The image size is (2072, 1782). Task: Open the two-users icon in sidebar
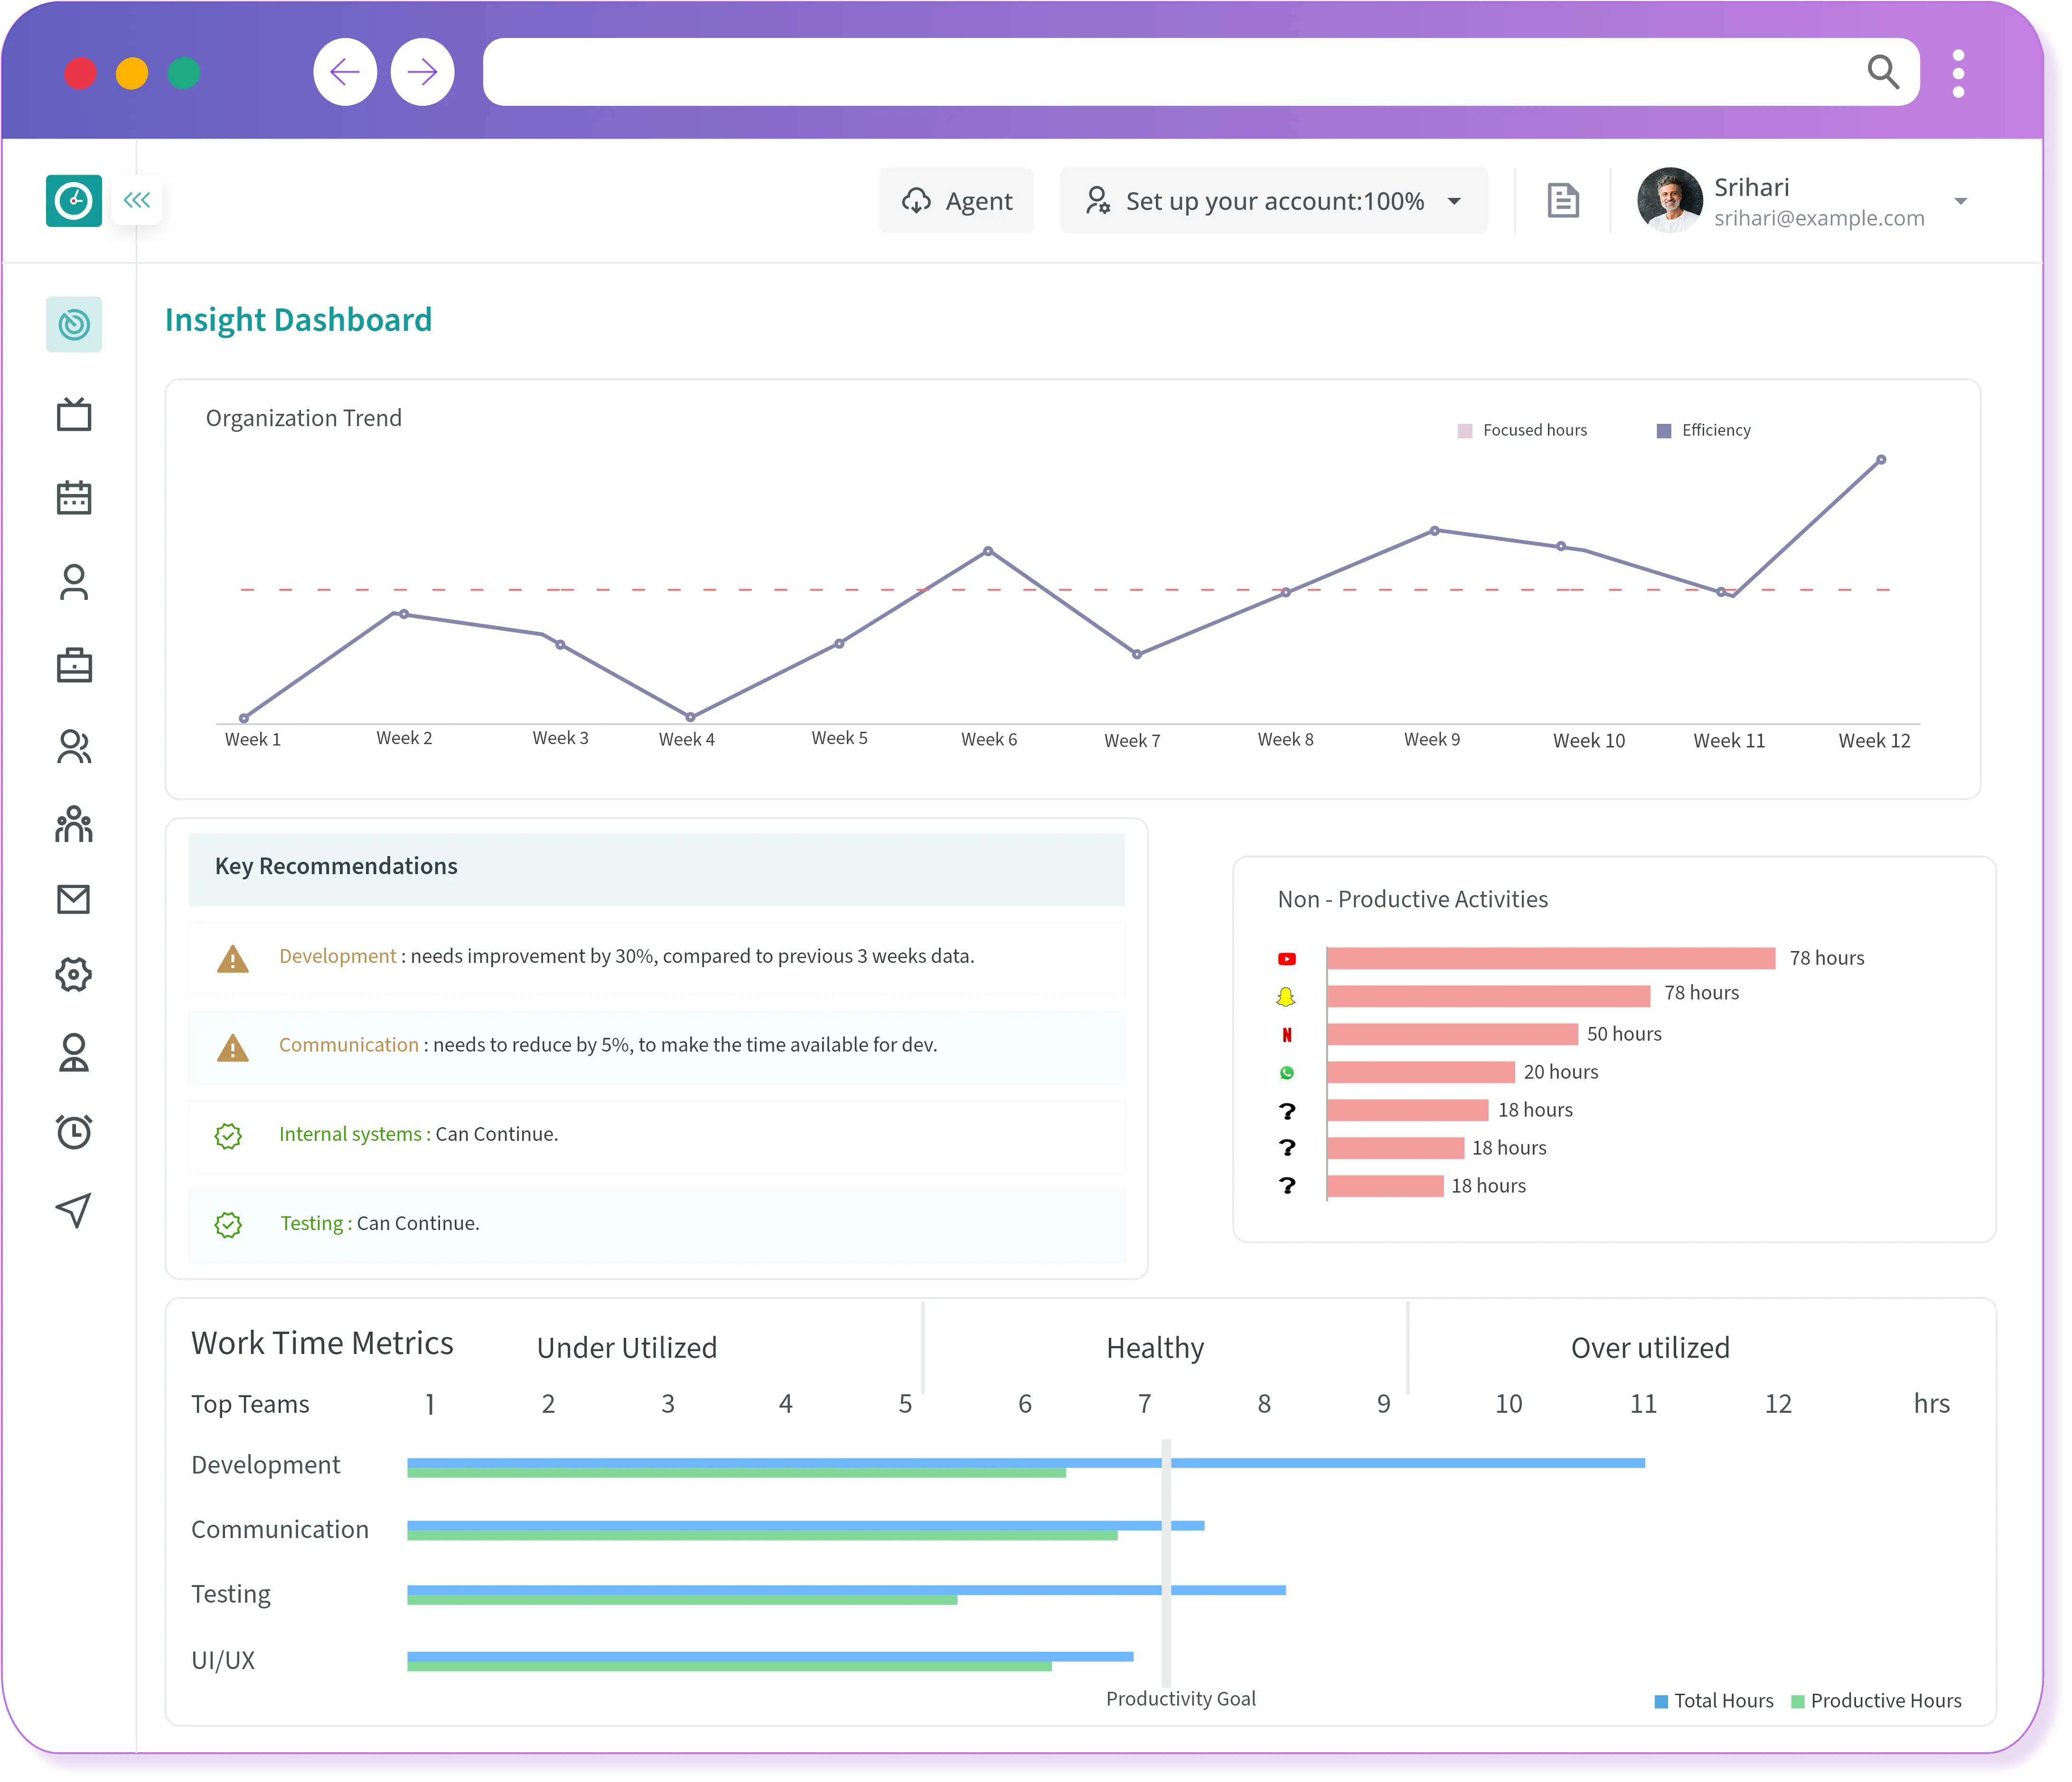(x=73, y=747)
